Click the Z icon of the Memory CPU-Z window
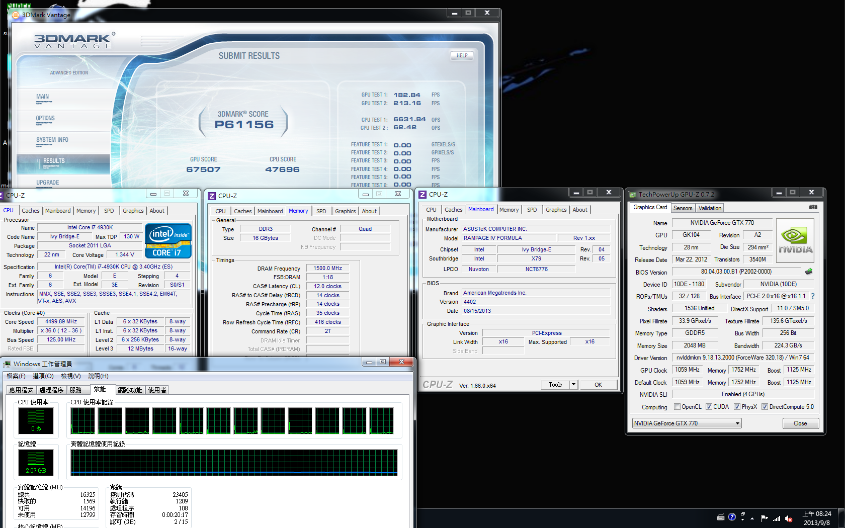Image resolution: width=845 pixels, height=528 pixels. coord(212,196)
